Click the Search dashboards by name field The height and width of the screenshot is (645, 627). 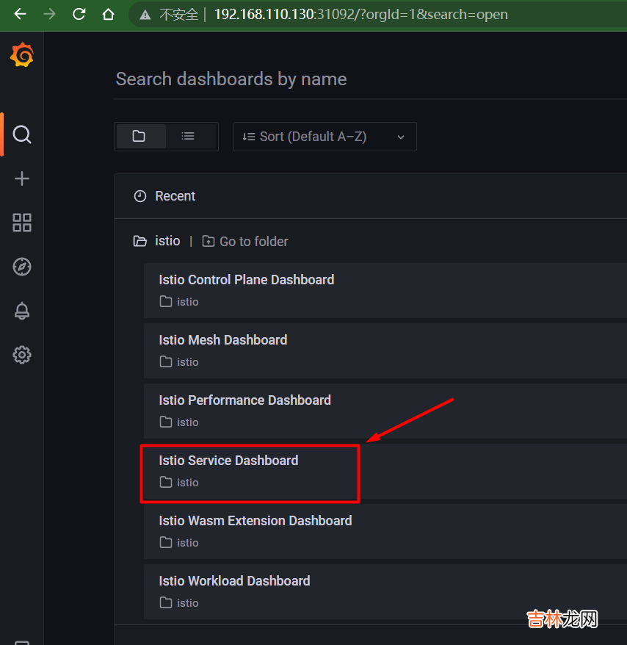point(367,79)
